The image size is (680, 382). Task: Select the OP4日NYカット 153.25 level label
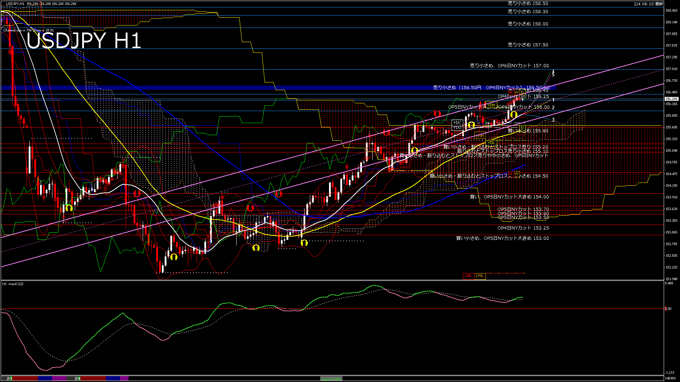pyautogui.click(x=523, y=228)
